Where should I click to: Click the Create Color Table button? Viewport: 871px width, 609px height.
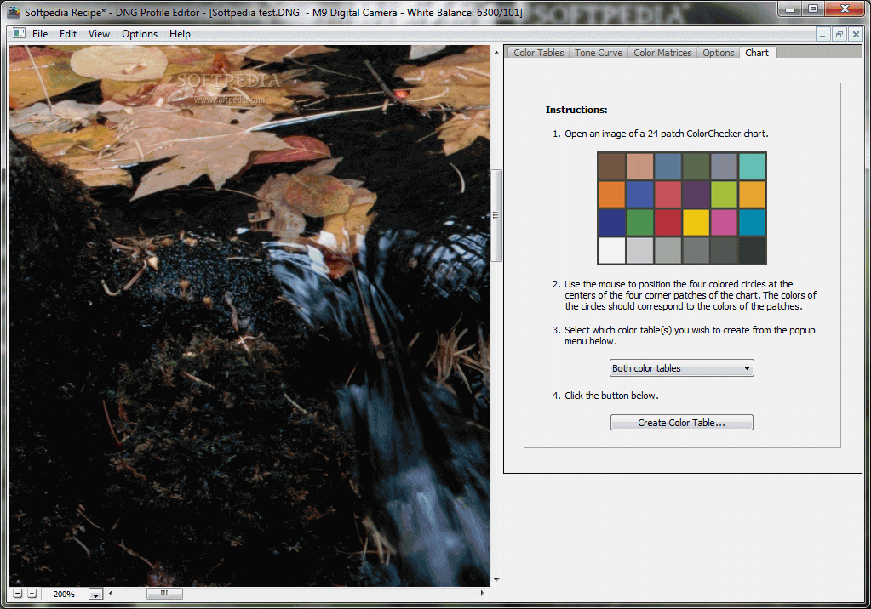coord(682,423)
